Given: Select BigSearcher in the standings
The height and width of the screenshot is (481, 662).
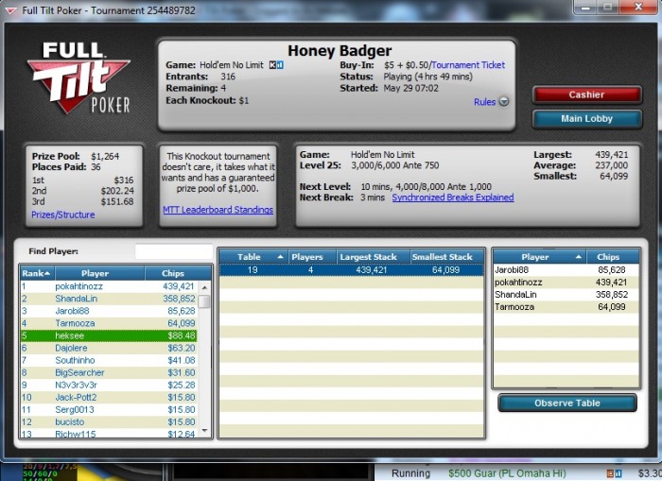Looking at the screenshot, I should [x=109, y=372].
